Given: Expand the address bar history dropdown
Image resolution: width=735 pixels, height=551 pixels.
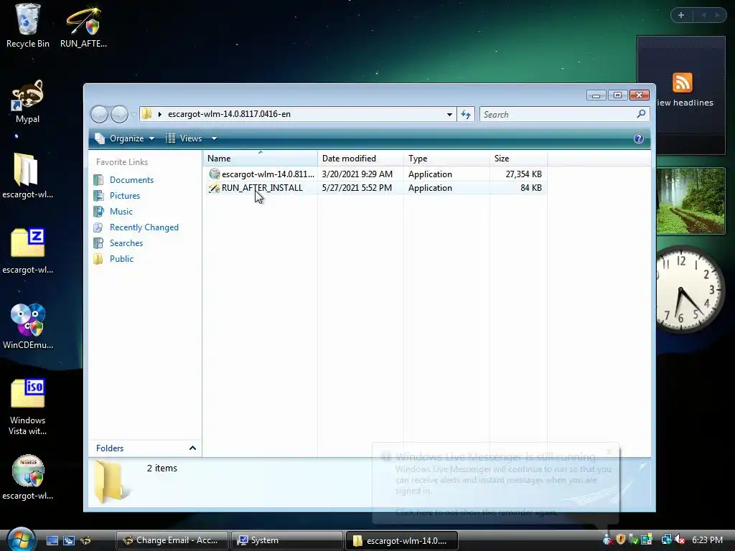Looking at the screenshot, I should 449,114.
